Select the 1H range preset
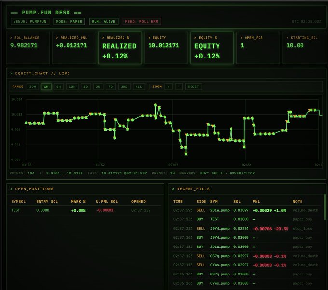328x290 pixels. [46, 87]
